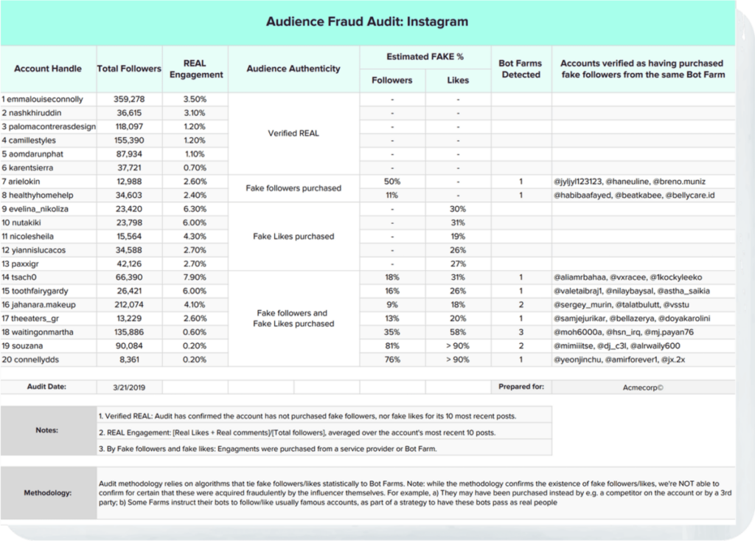Viewport: 755px width, 541px height.
Task: Select the cell '3 palomacontrerasdesign'
Action: (x=48, y=126)
